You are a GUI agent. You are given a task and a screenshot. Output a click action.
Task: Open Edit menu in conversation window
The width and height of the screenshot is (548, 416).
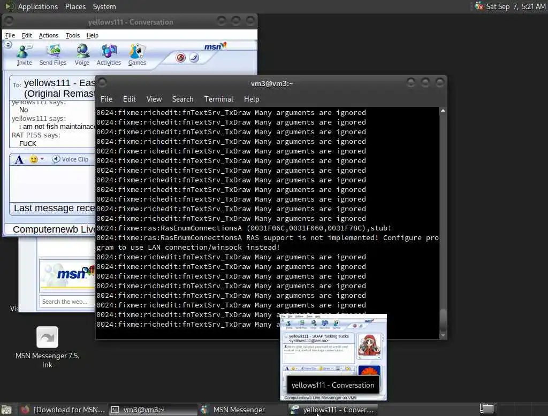point(27,35)
